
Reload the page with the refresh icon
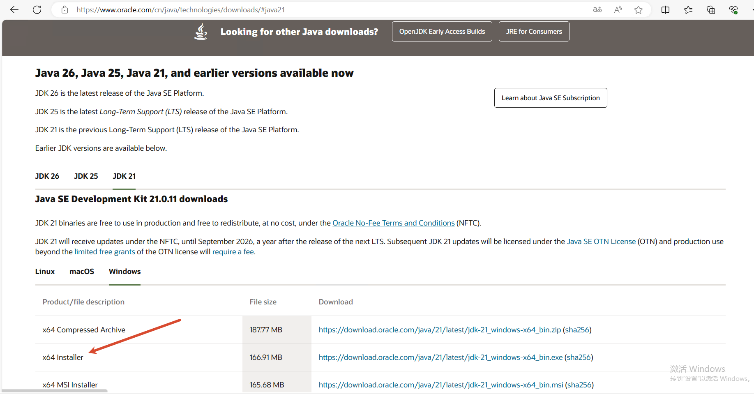tap(37, 10)
